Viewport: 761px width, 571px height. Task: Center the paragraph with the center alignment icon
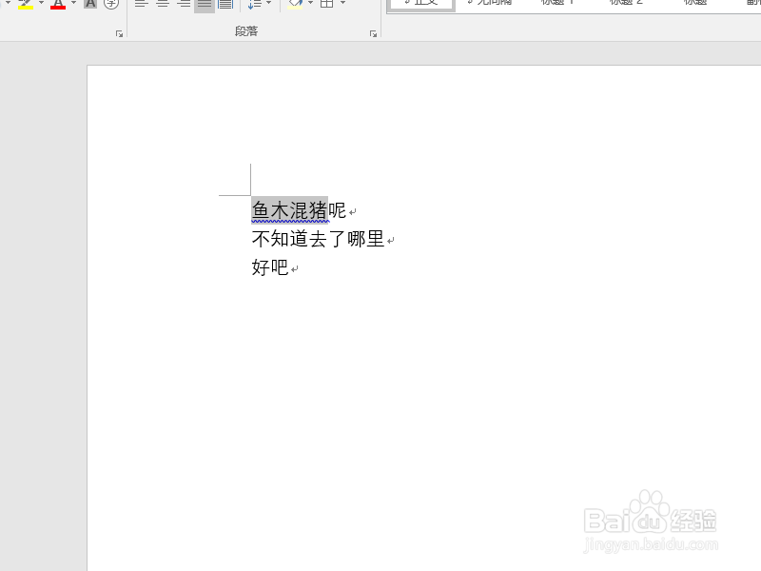click(x=162, y=5)
